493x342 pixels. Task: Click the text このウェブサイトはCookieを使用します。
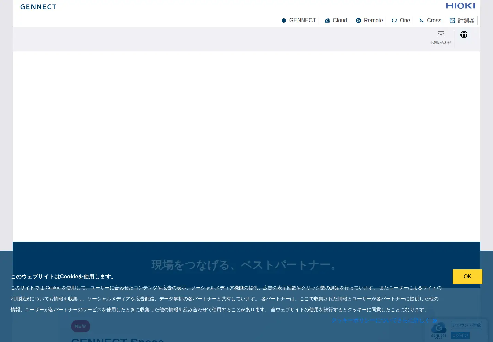coord(63,277)
